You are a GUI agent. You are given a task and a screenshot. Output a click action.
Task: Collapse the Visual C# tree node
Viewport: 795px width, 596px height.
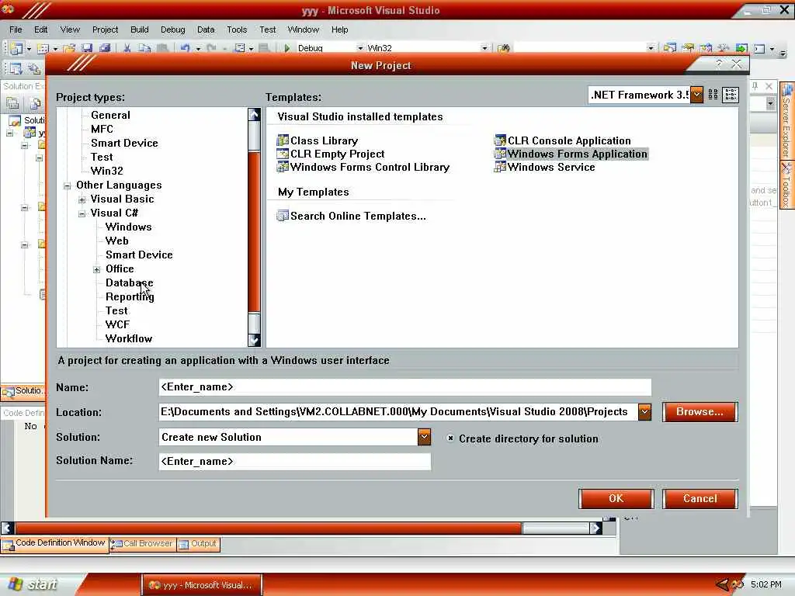(x=82, y=214)
